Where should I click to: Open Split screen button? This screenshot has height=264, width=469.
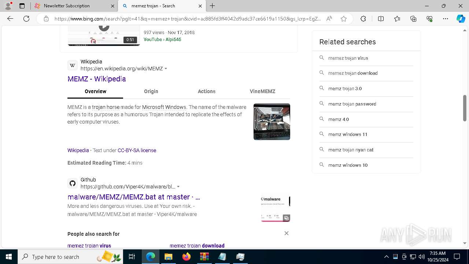[381, 19]
